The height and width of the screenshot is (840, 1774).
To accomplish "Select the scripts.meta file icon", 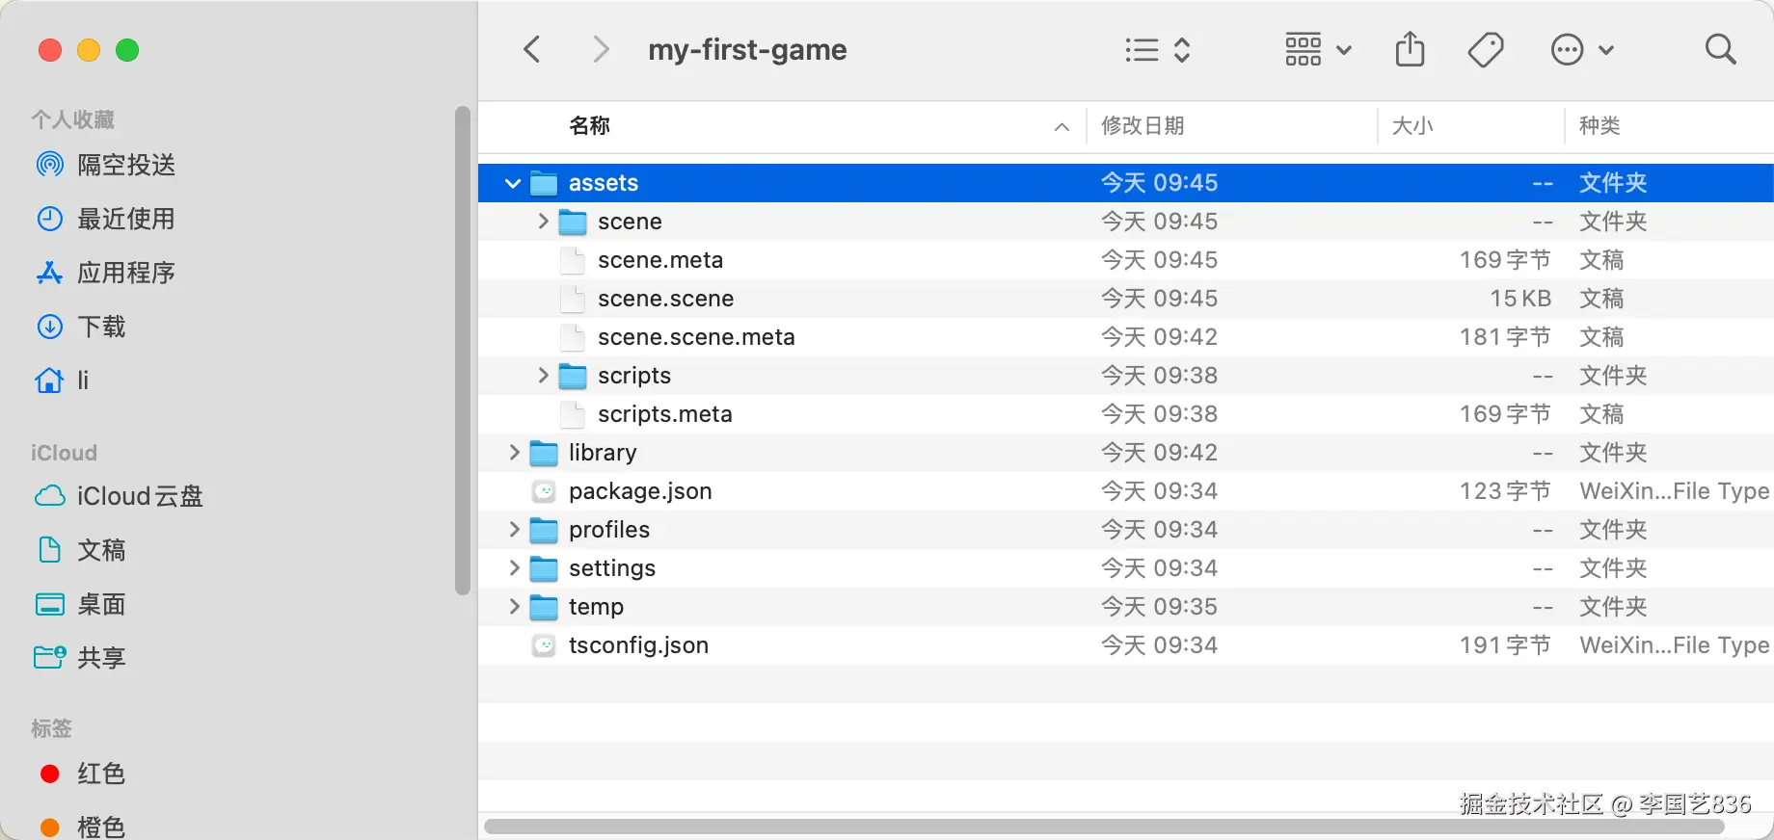I will pos(573,414).
